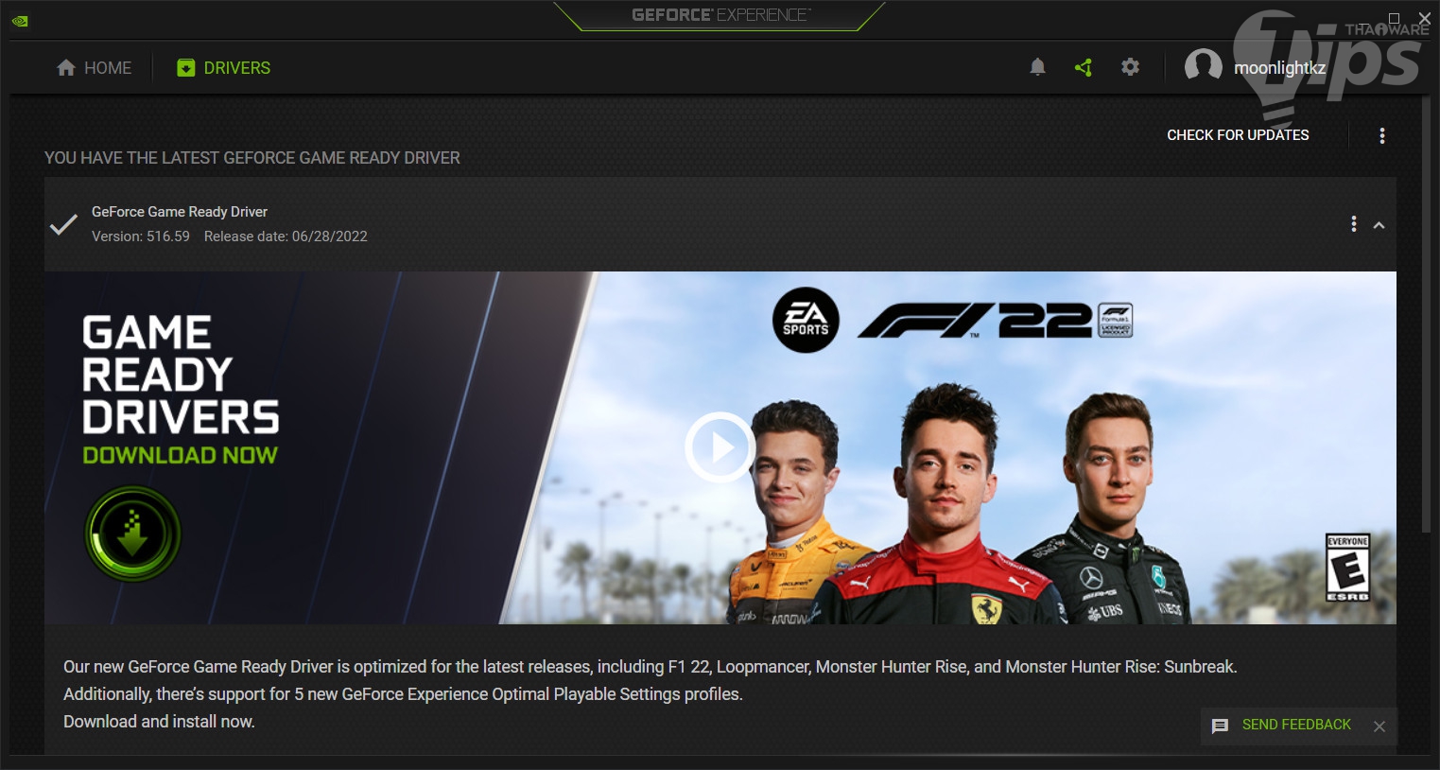Maximize the GeForce Experience window

click(1394, 18)
